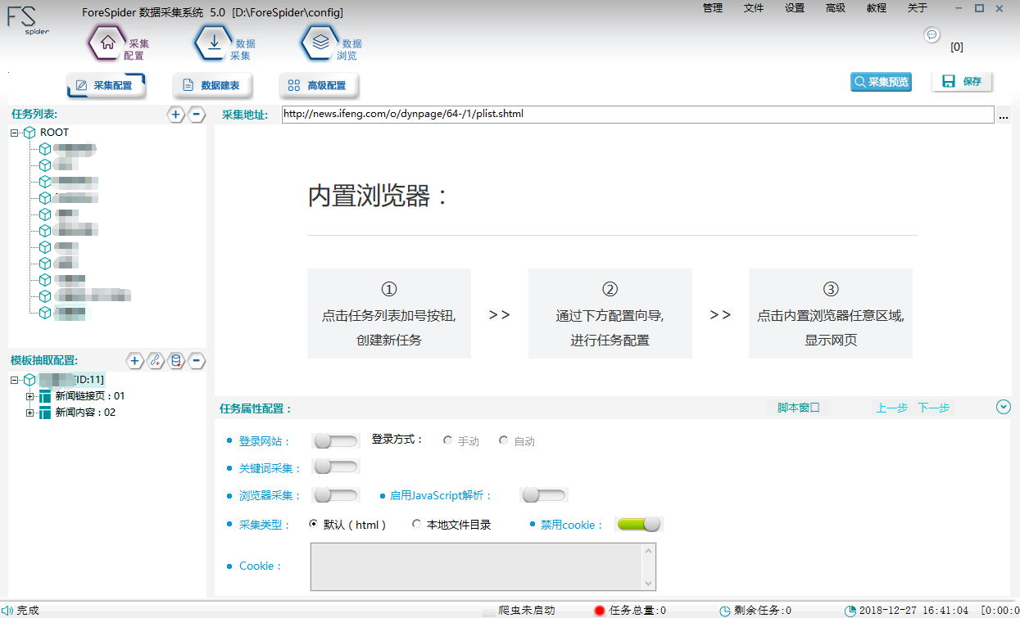Go back with 上一步 link
This screenshot has width=1020, height=618.
892,408
